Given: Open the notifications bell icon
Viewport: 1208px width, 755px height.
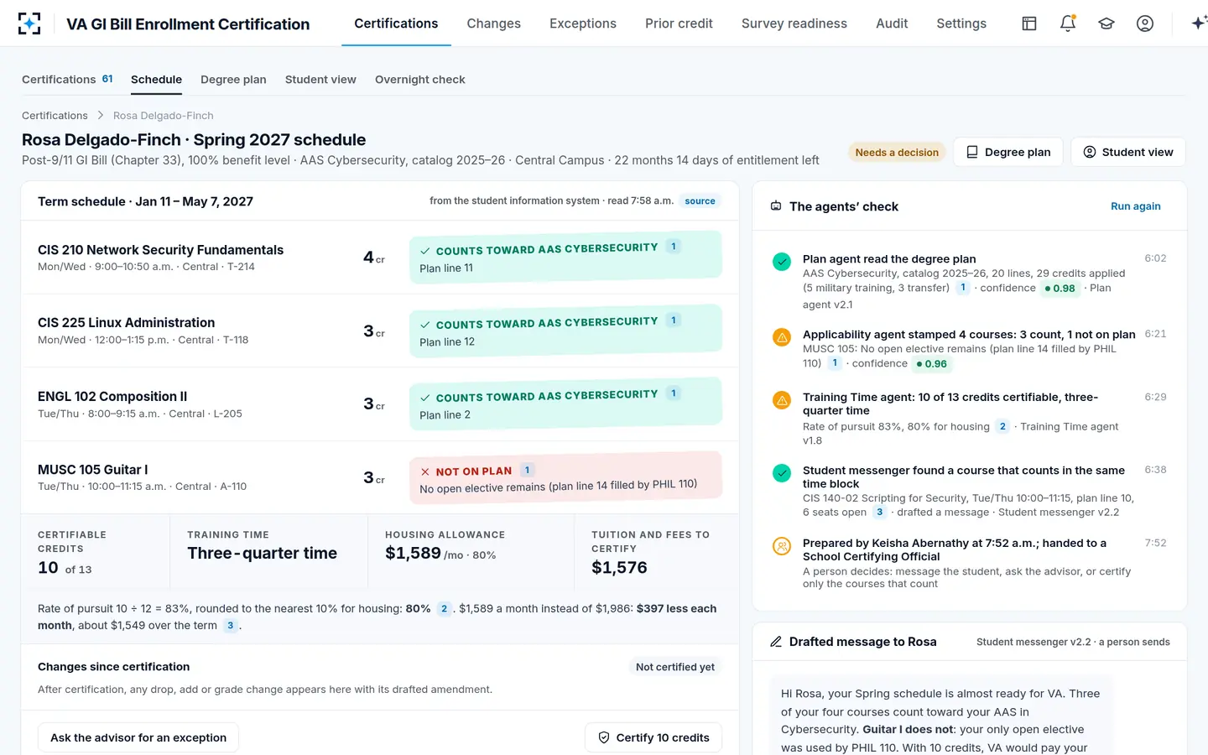Looking at the screenshot, I should [x=1068, y=23].
